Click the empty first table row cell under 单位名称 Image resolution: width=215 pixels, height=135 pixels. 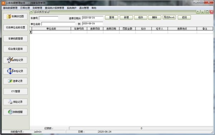point(51,32)
